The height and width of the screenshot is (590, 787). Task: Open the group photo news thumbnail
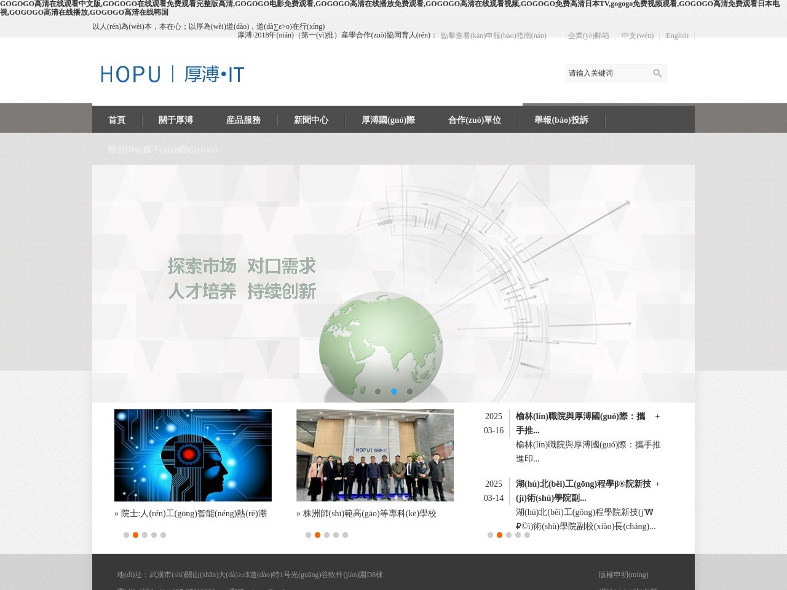tap(375, 455)
